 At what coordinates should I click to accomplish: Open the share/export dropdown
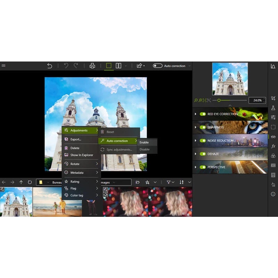(140, 66)
